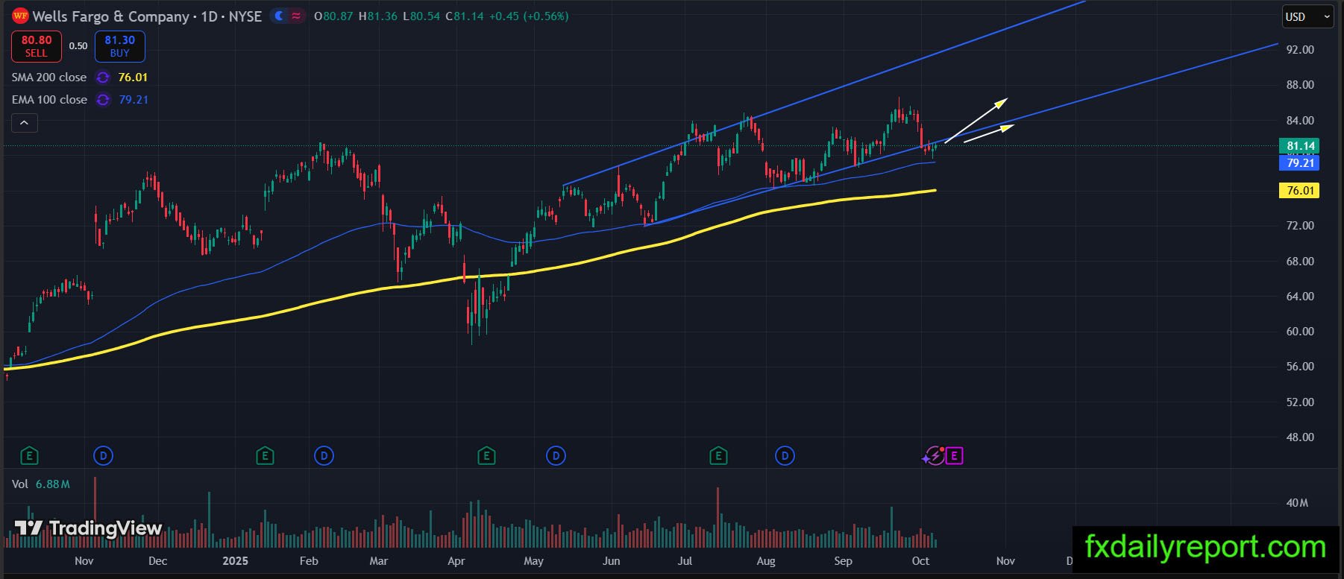Screen dimensions: 1344x579
Task: Open the earnings E marker in January 2025
Action: coord(265,455)
